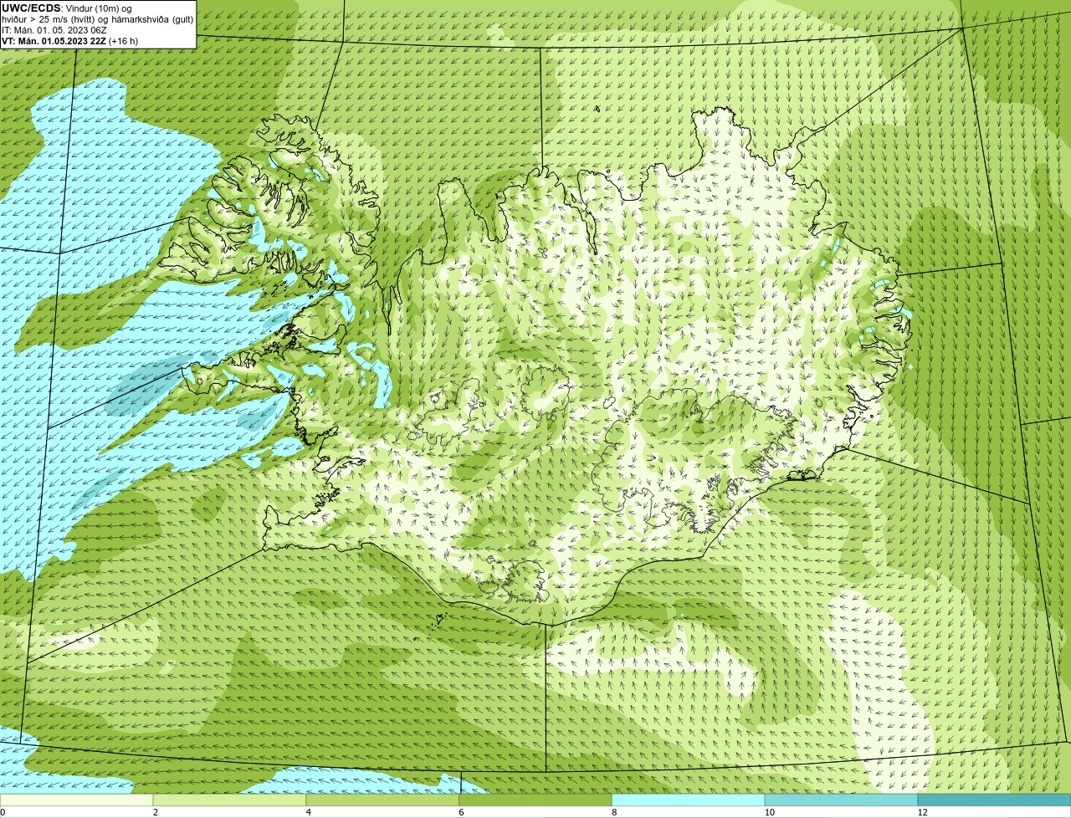Click the dark green 6–8 legend swatch
This screenshot has width=1071, height=818.
tap(535, 800)
